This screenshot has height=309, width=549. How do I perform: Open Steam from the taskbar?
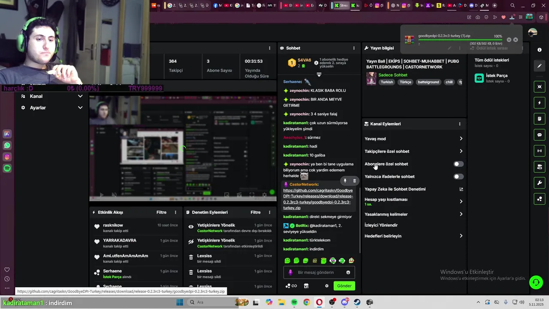click(x=357, y=303)
